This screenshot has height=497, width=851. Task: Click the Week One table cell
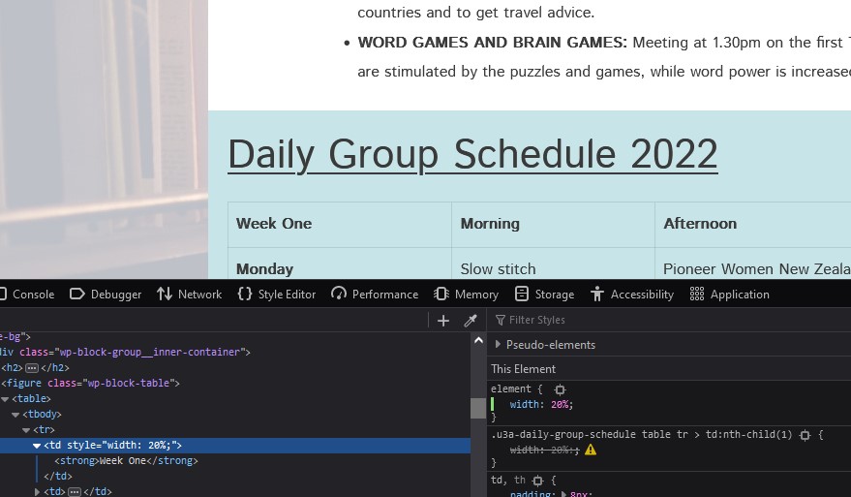tap(340, 225)
